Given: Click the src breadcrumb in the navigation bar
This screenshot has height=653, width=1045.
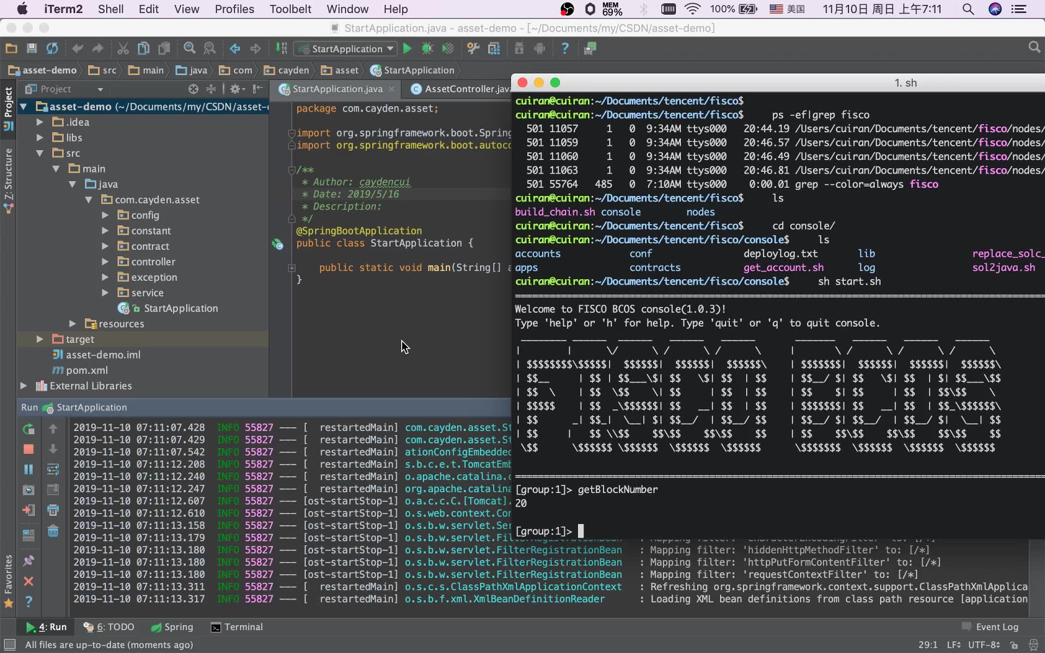Looking at the screenshot, I should point(103,70).
